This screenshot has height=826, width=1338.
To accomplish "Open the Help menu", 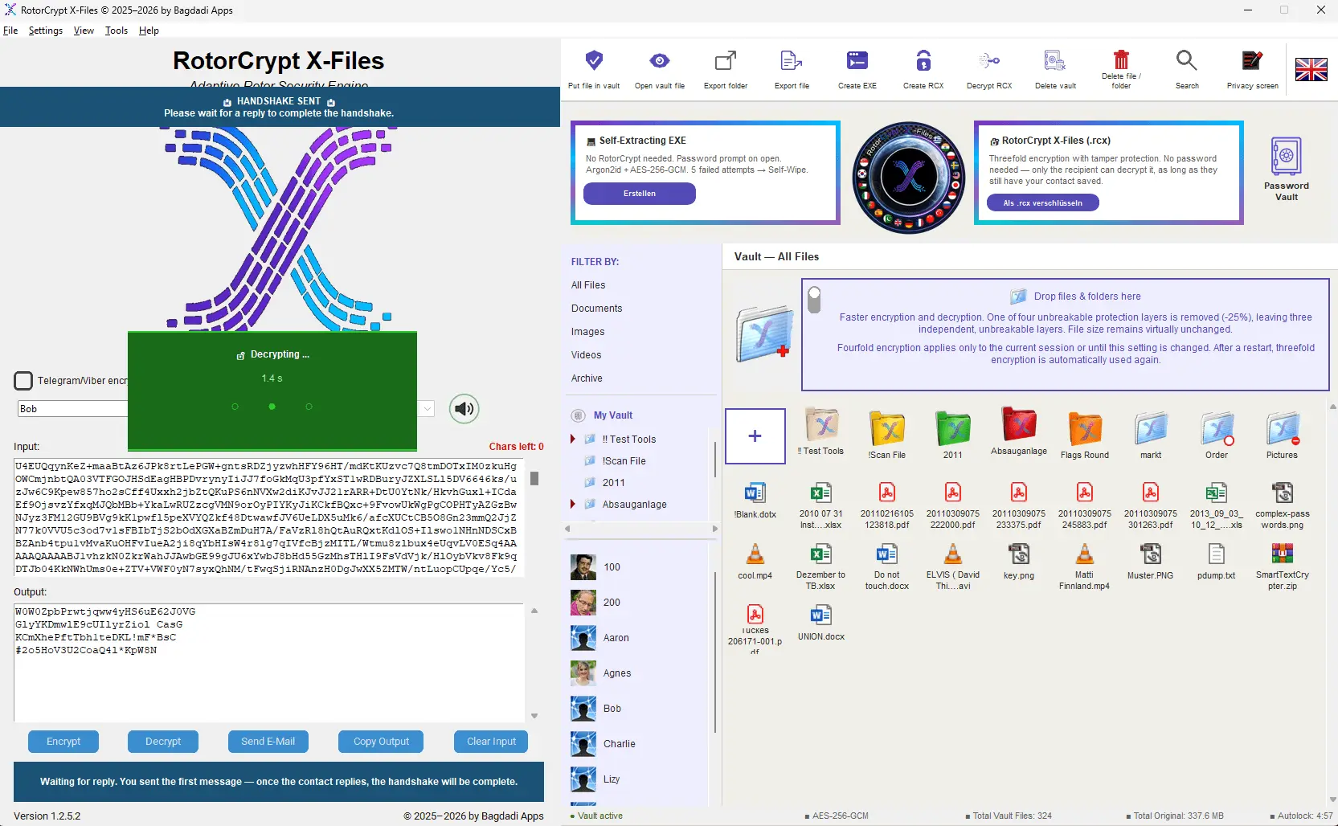I will (x=149, y=31).
